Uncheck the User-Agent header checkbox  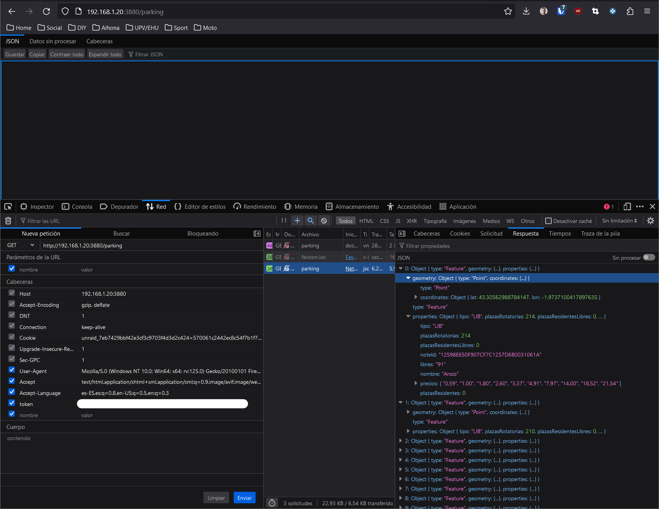[12, 370]
